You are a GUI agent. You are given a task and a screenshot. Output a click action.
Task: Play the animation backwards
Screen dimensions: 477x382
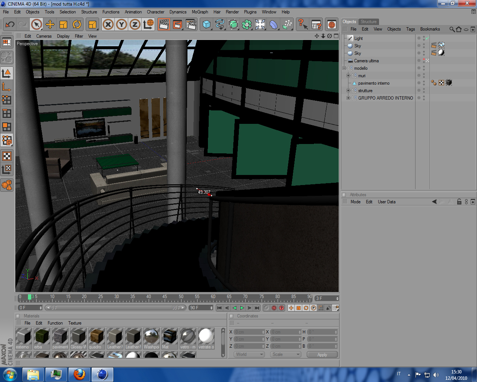click(234, 308)
